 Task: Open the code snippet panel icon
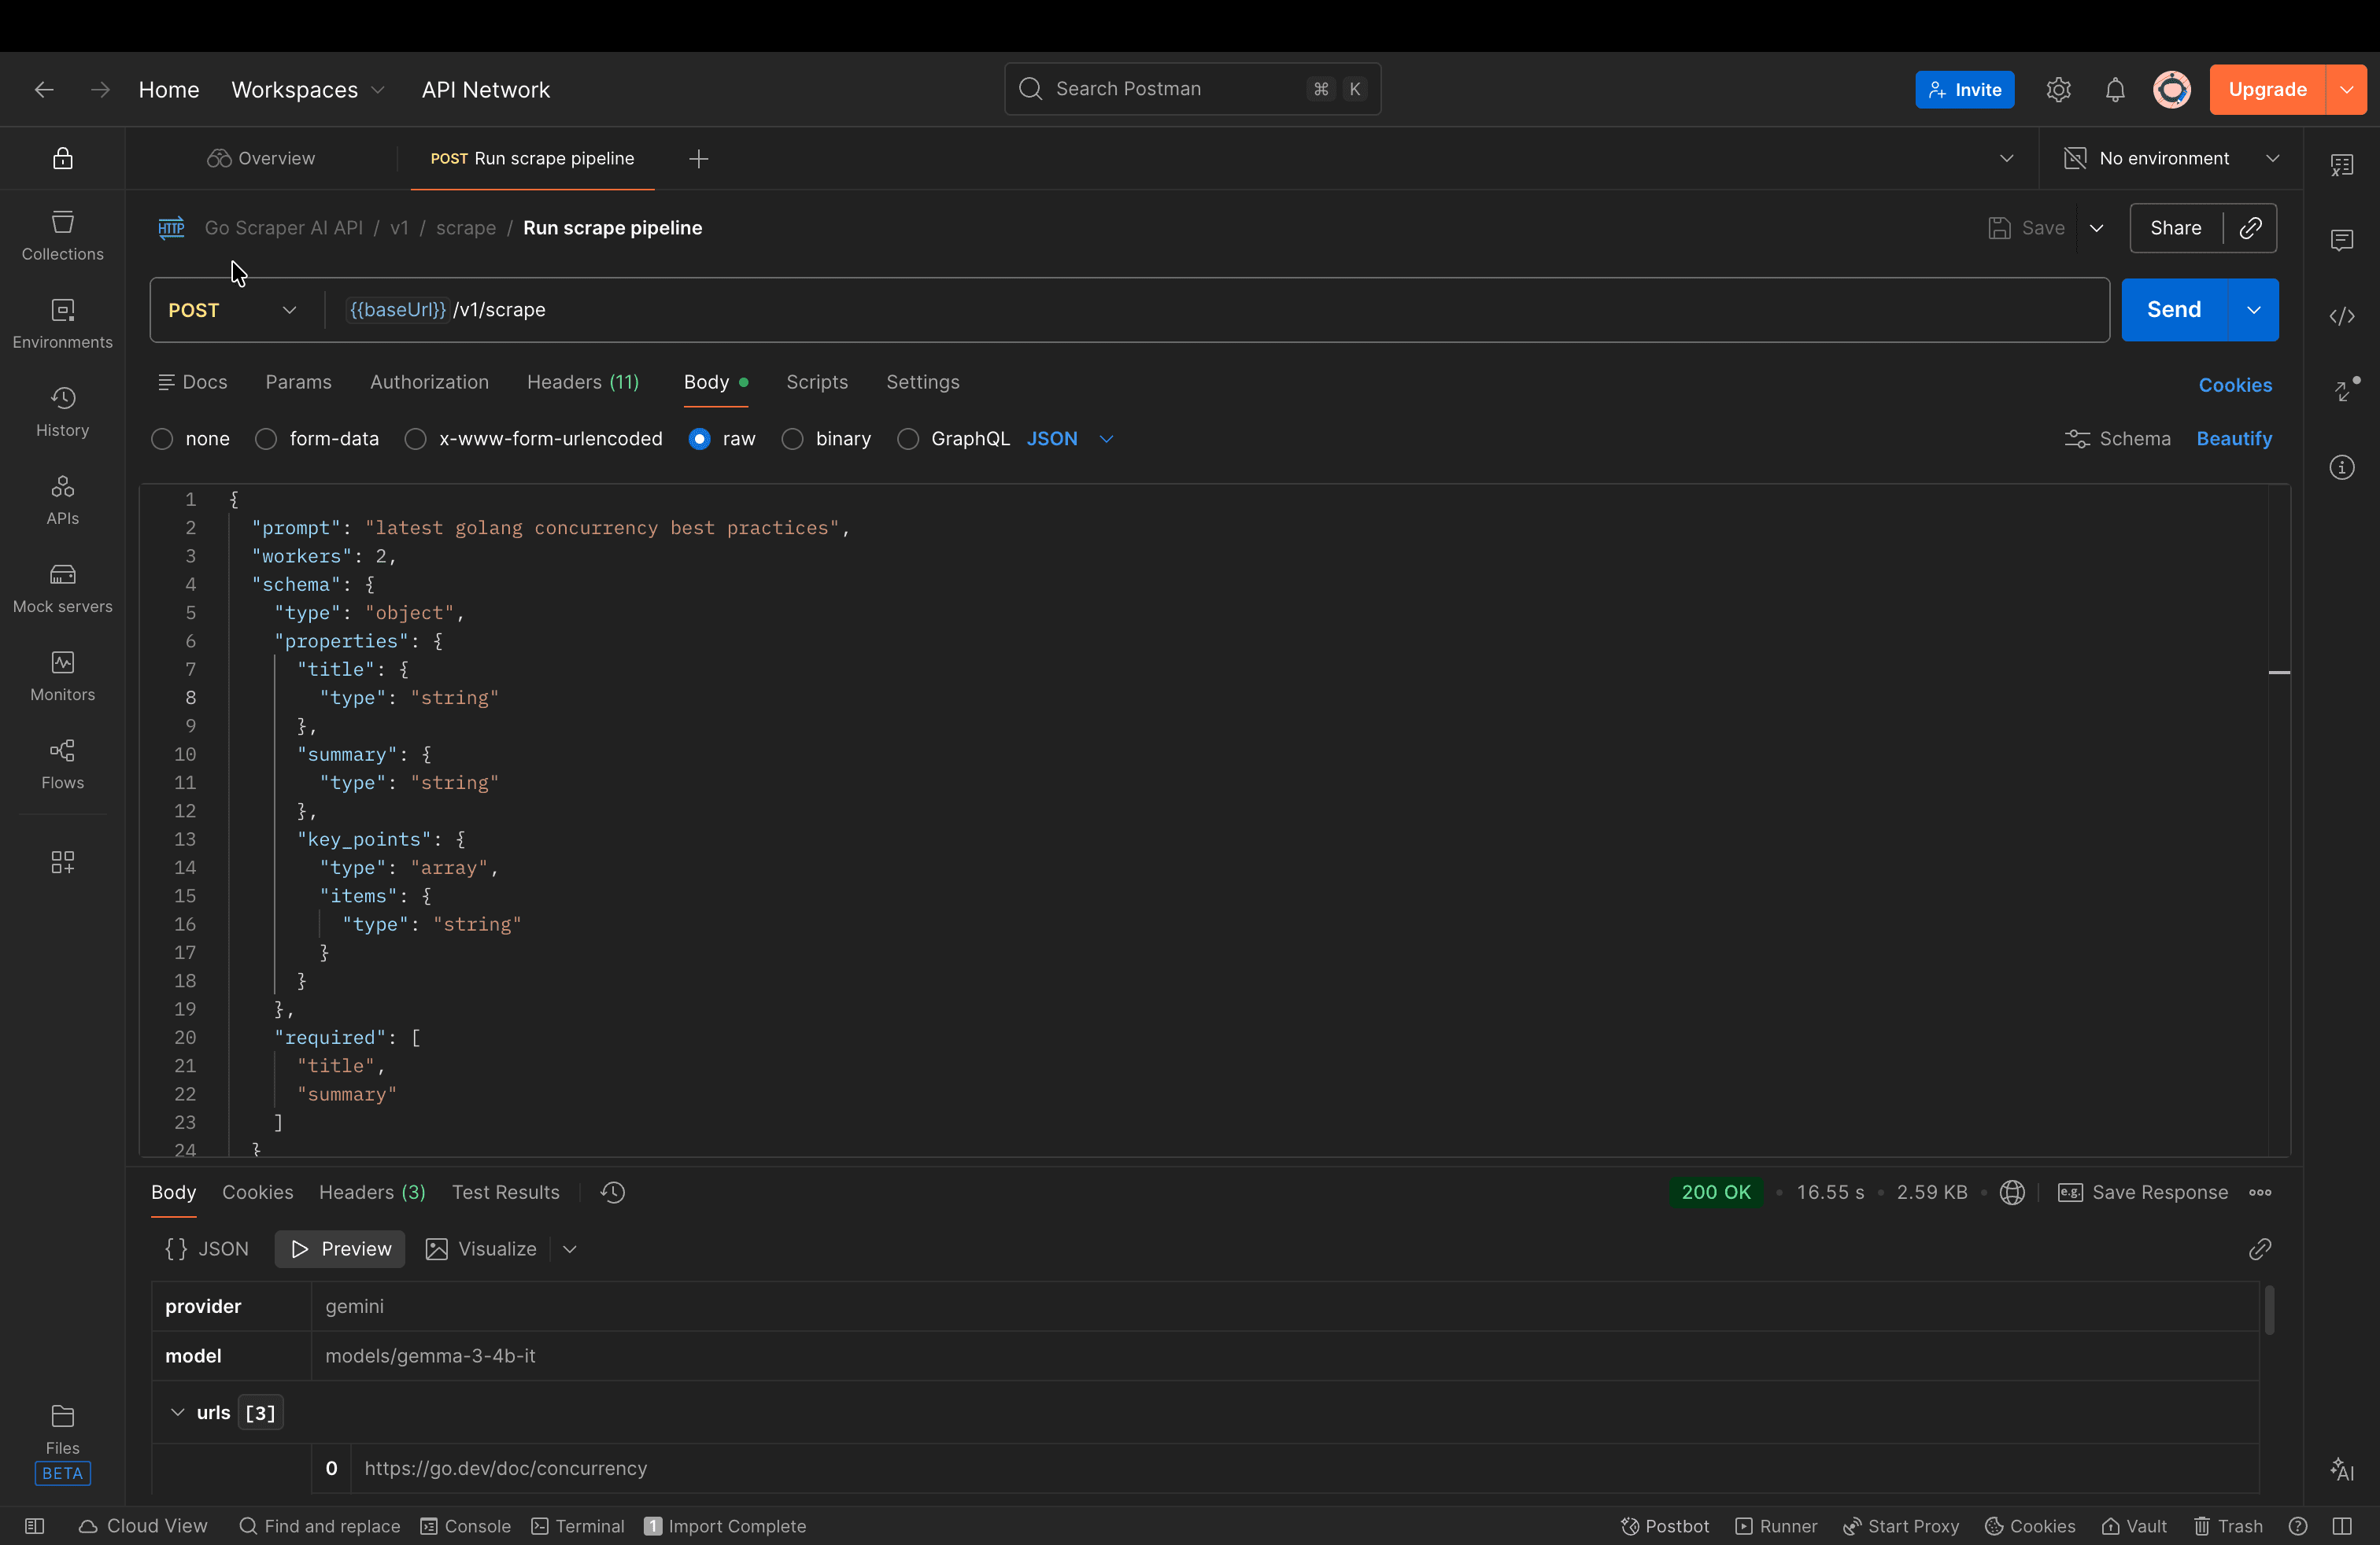coord(2341,315)
